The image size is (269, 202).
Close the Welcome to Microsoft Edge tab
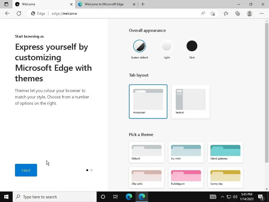[134, 4]
